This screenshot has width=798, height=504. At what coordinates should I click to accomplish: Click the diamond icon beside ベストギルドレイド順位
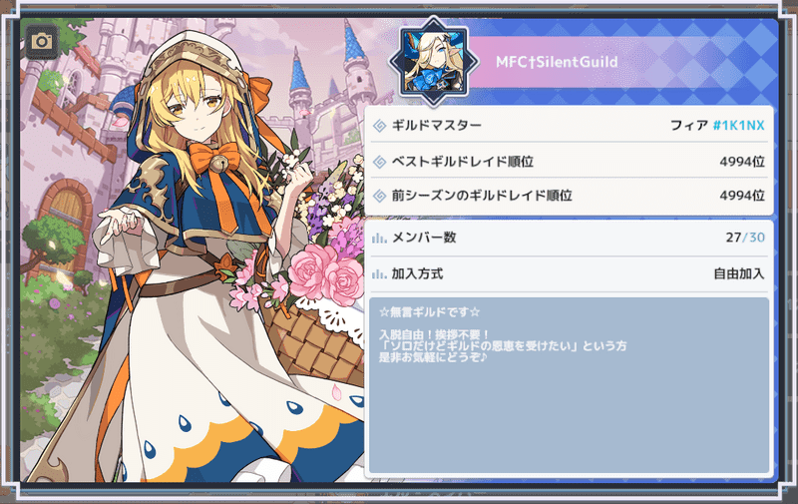coord(380,162)
